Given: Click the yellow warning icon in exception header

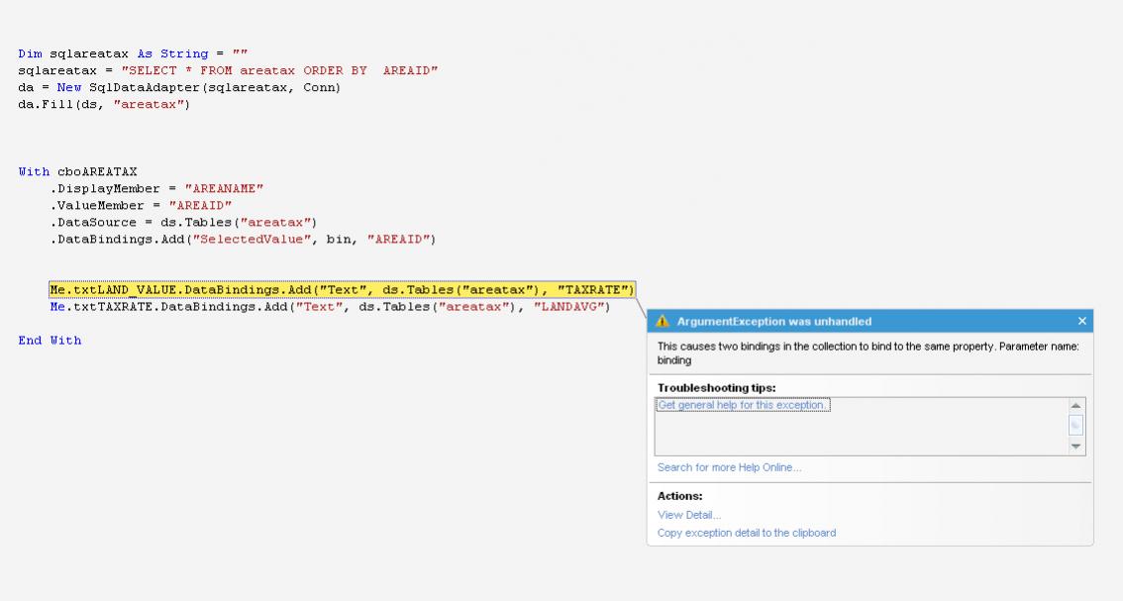Looking at the screenshot, I should pyautogui.click(x=663, y=321).
